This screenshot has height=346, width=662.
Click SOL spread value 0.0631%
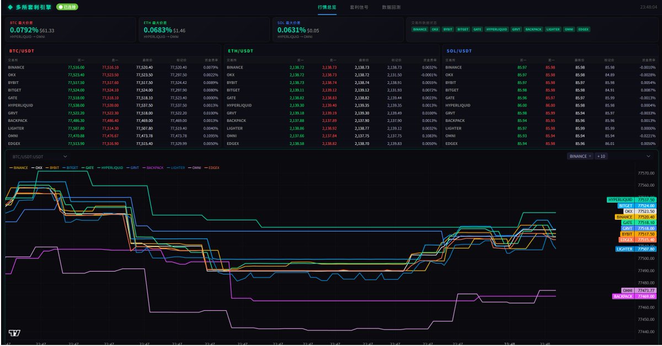291,30
